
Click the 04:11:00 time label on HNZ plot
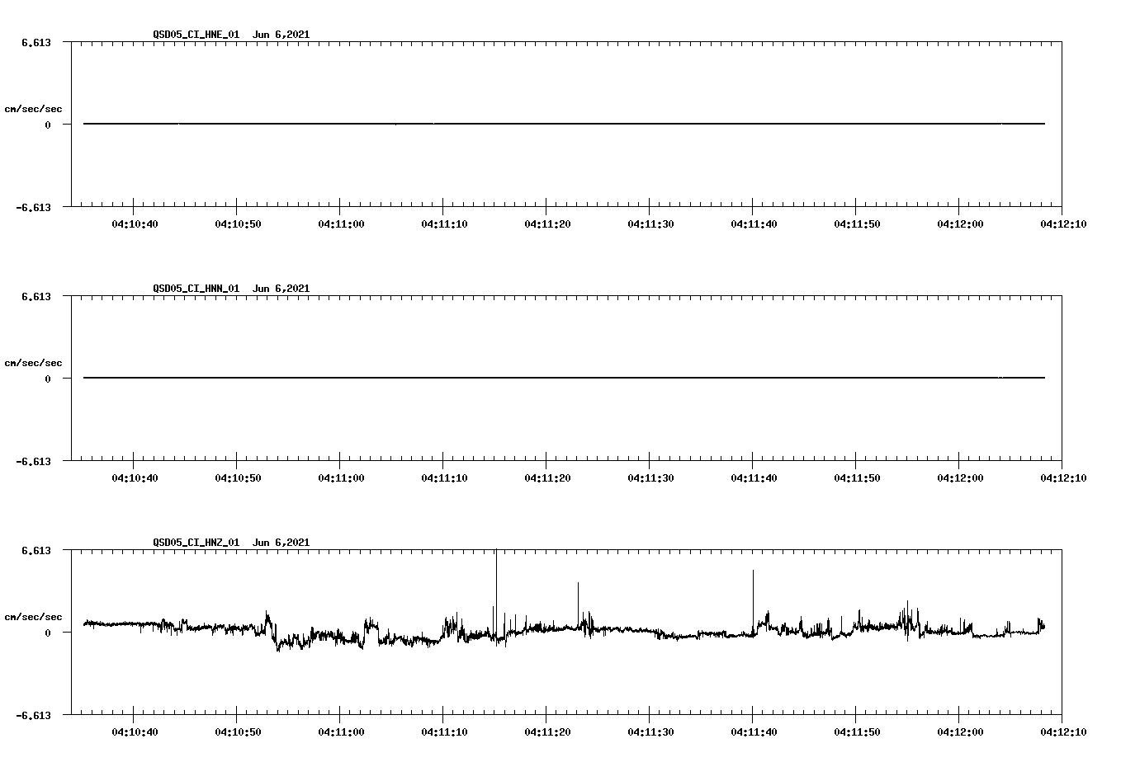(341, 731)
